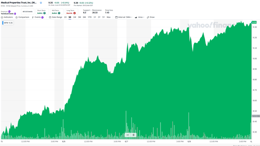The width and height of the screenshot is (260, 146).
Task: Open the Indicators menu
Action: (x=7, y=17)
